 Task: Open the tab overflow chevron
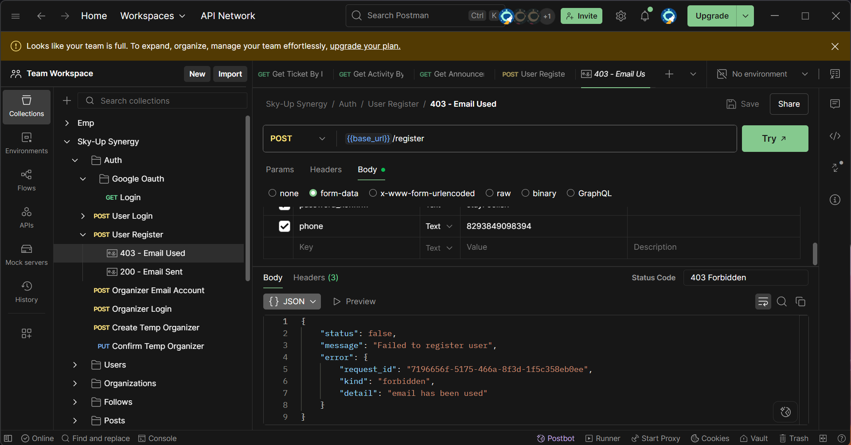click(693, 74)
